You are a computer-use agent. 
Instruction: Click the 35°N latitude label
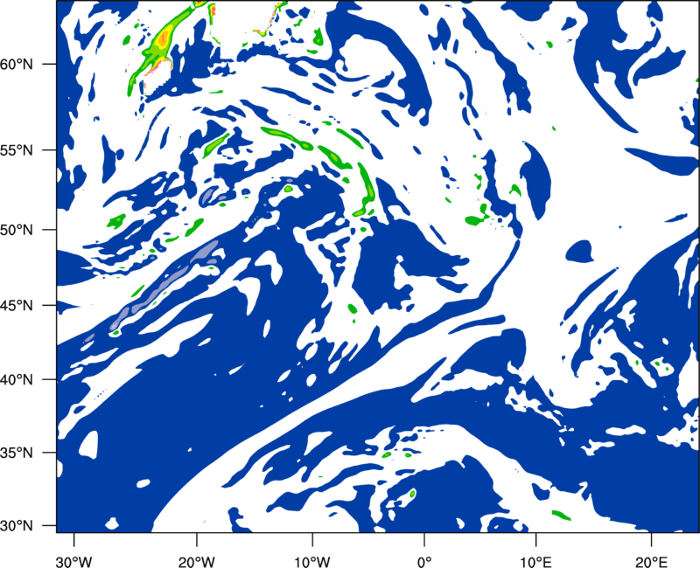click(x=17, y=453)
